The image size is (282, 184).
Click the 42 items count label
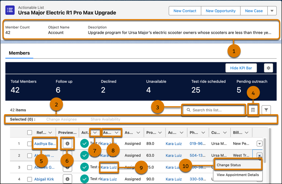point(18,110)
